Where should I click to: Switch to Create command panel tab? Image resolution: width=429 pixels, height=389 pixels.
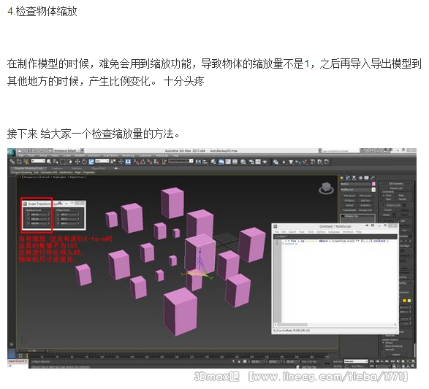point(341,177)
